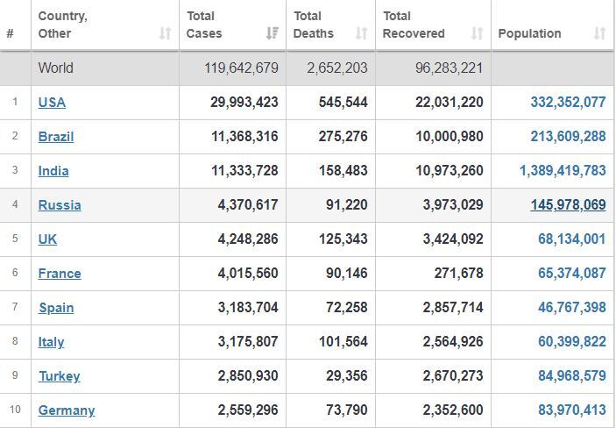
Task: Open the India country page
Action: tap(53, 171)
